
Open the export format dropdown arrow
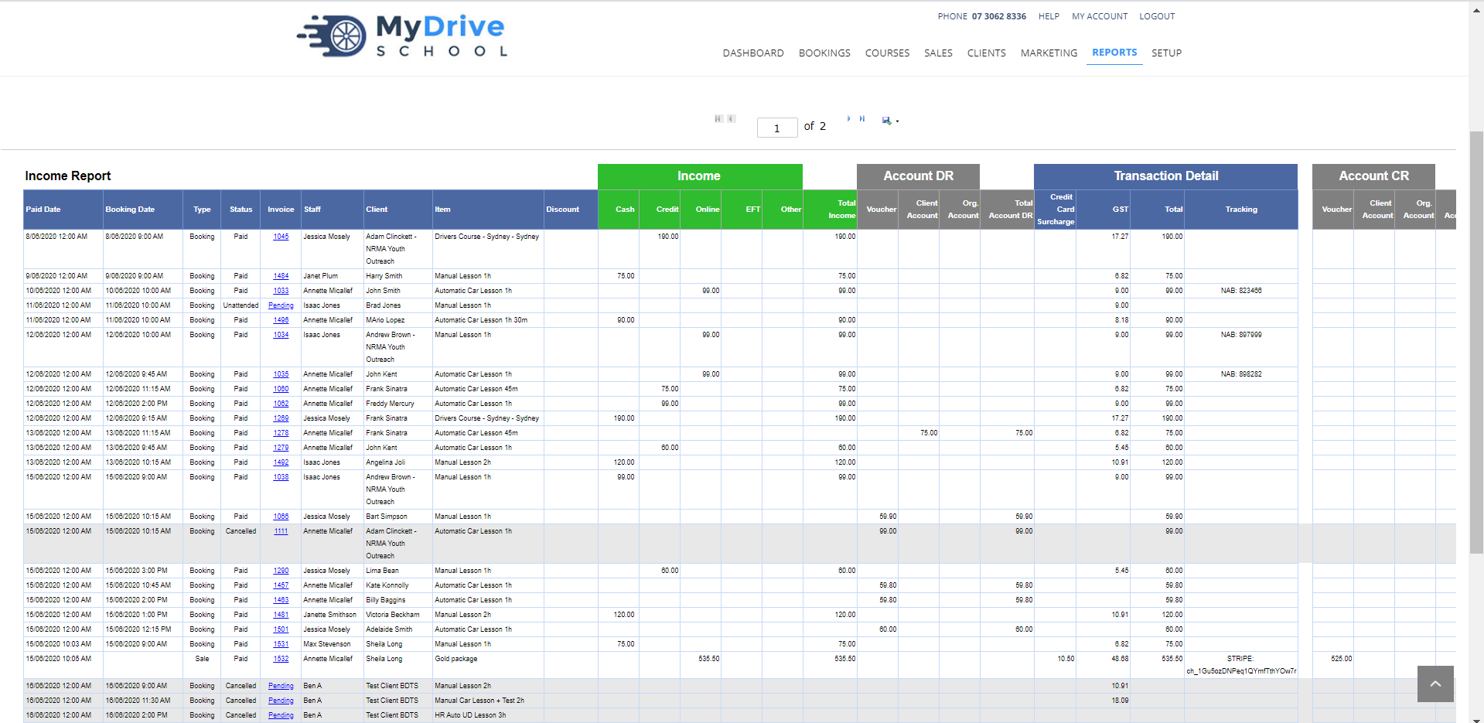(897, 121)
